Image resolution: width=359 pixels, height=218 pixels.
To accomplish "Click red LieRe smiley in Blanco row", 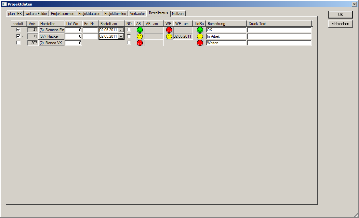I will click(200, 43).
